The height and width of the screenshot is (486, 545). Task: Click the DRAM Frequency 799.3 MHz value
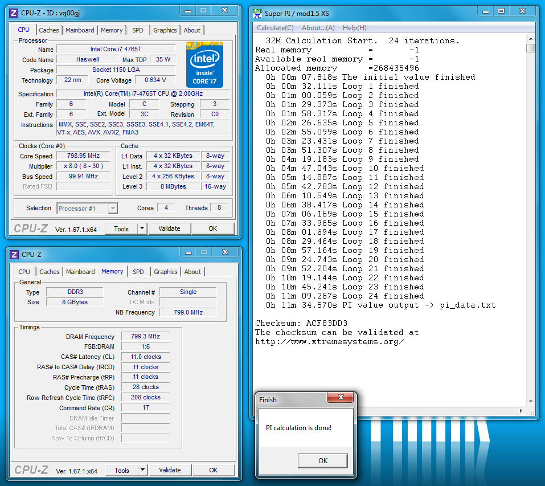click(x=145, y=336)
